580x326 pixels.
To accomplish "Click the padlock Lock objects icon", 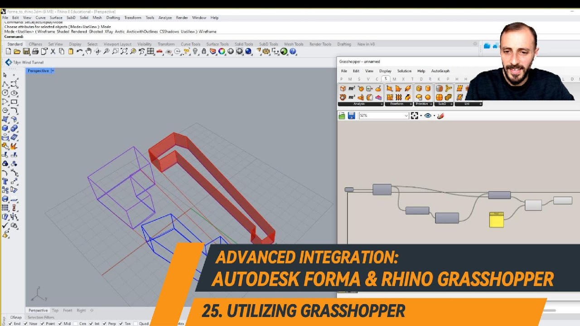I will tap(204, 52).
